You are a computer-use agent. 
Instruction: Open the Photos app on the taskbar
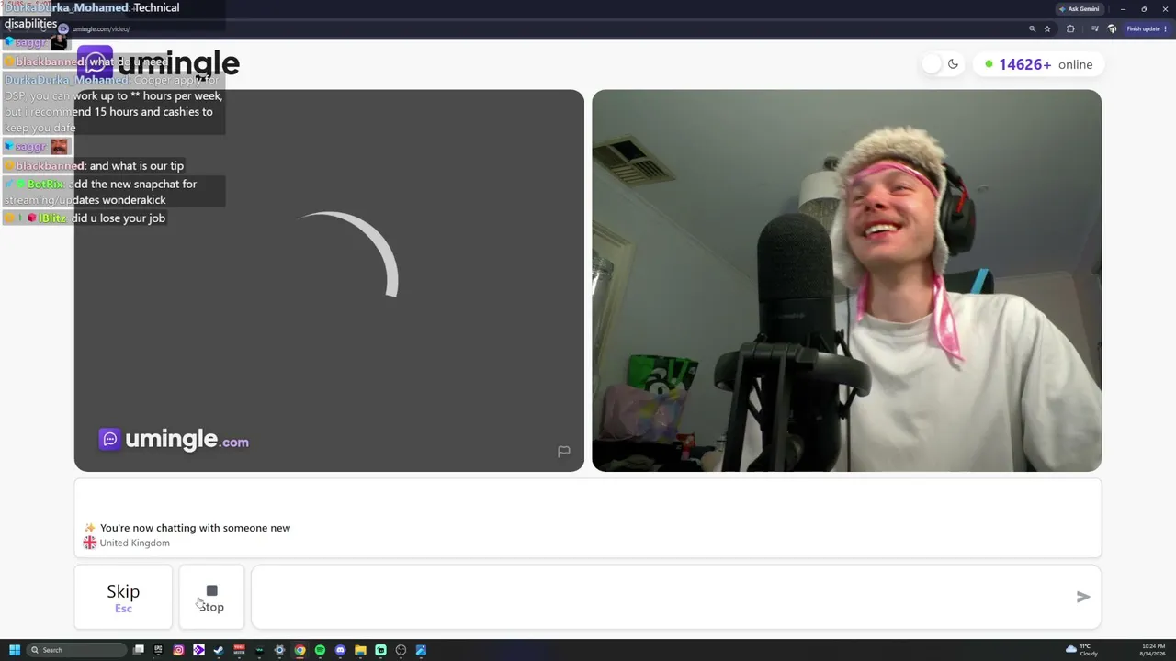pos(421,650)
